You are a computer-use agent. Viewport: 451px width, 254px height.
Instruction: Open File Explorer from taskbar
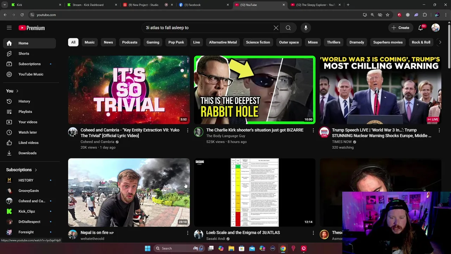pyautogui.click(x=231, y=248)
